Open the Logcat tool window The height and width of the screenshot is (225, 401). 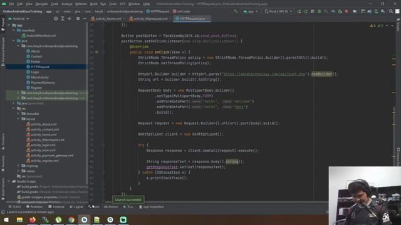(76, 207)
